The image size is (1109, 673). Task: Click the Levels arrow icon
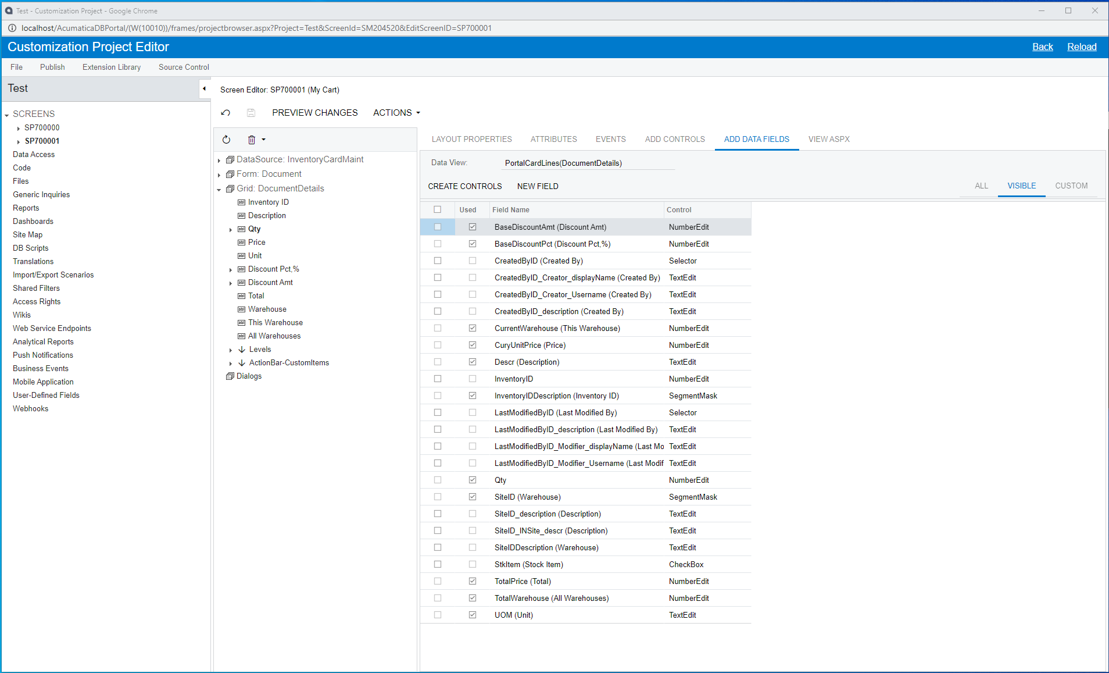click(x=242, y=350)
